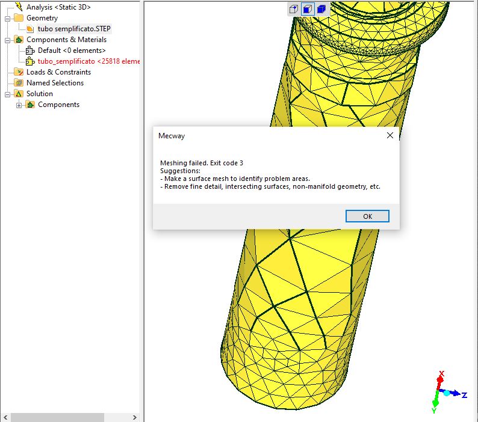
Task: Select the red tubo_semplificato <25818 elements> entry
Action: [x=88, y=61]
